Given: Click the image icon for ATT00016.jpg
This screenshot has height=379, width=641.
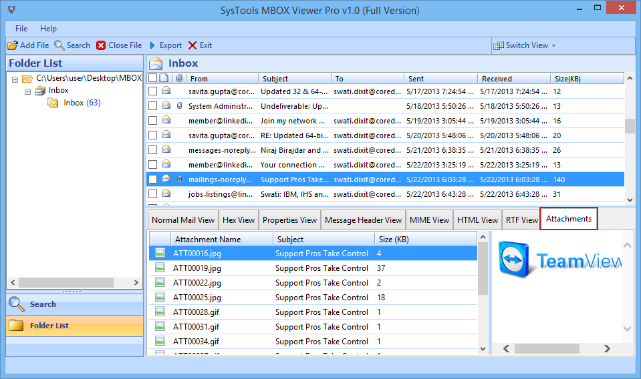Looking at the screenshot, I should click(x=160, y=253).
